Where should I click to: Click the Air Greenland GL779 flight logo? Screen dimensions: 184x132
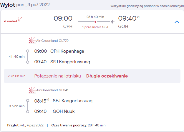tap(32, 41)
